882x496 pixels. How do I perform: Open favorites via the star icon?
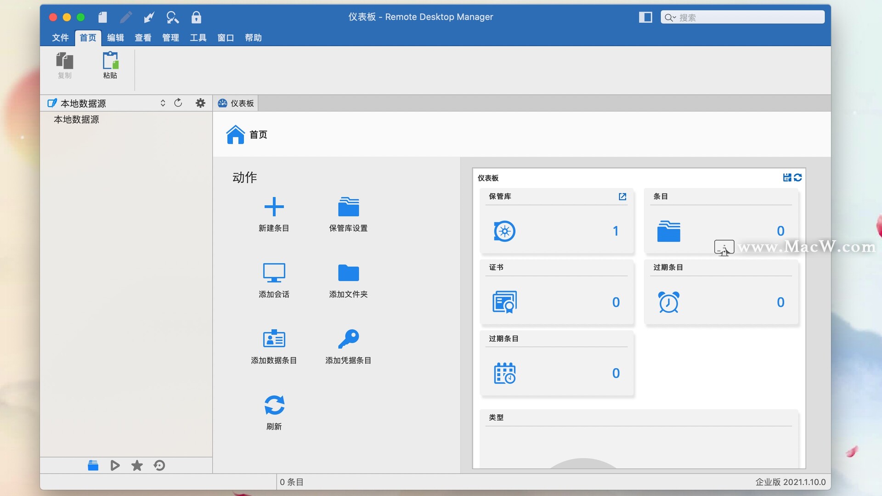tap(137, 465)
